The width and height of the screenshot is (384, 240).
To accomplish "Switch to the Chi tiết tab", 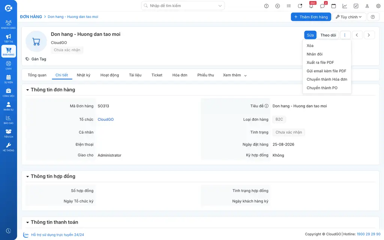I will (62, 75).
